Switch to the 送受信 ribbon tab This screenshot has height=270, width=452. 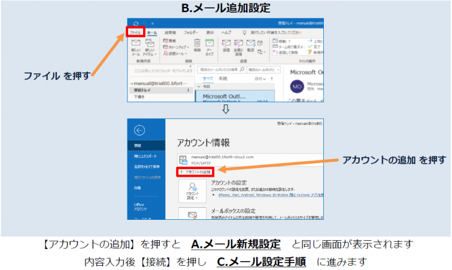(171, 31)
